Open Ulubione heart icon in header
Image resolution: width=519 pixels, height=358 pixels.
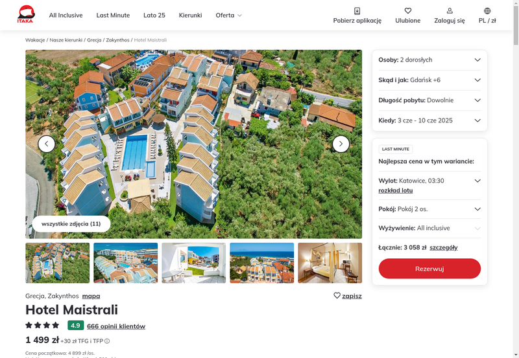click(408, 11)
